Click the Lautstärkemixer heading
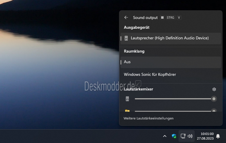The width and height of the screenshot is (226, 143). 139,89
